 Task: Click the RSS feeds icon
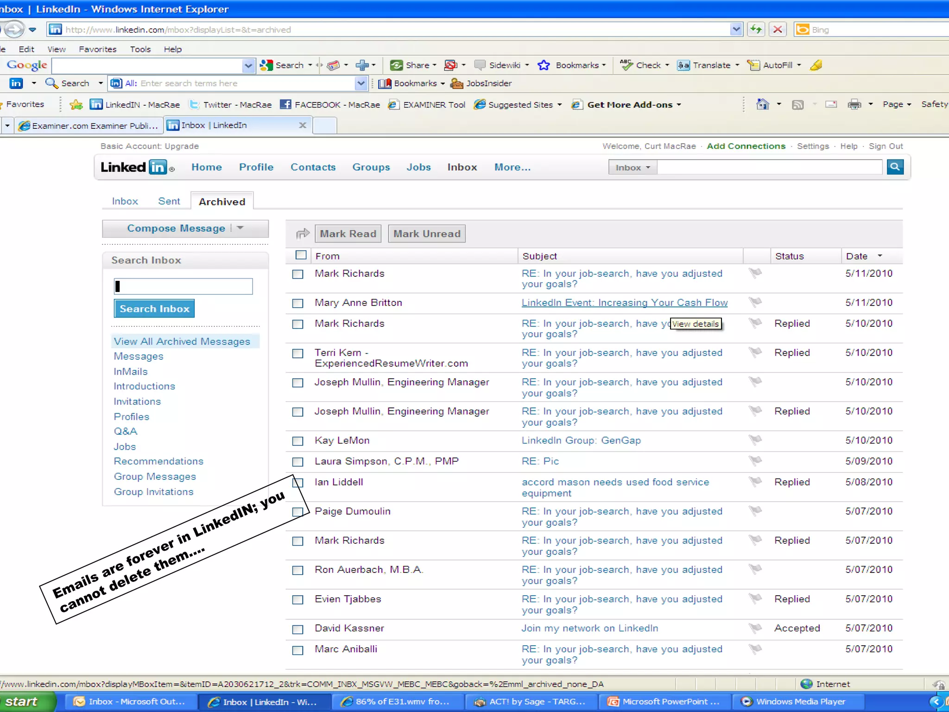point(797,105)
